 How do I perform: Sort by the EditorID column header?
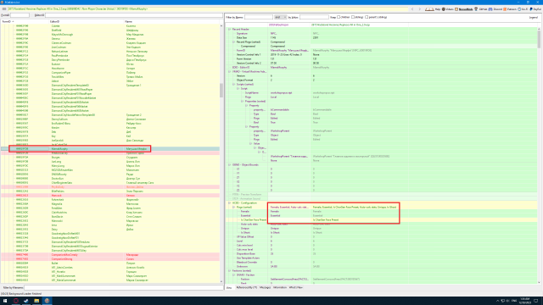click(87, 21)
